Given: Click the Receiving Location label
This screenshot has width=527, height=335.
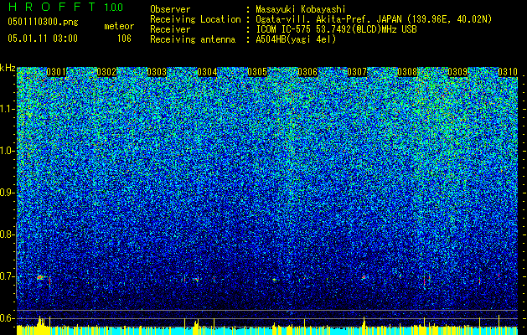Looking at the screenshot, I should [195, 19].
